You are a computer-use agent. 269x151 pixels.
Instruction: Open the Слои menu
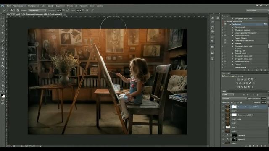tap(44, 6)
